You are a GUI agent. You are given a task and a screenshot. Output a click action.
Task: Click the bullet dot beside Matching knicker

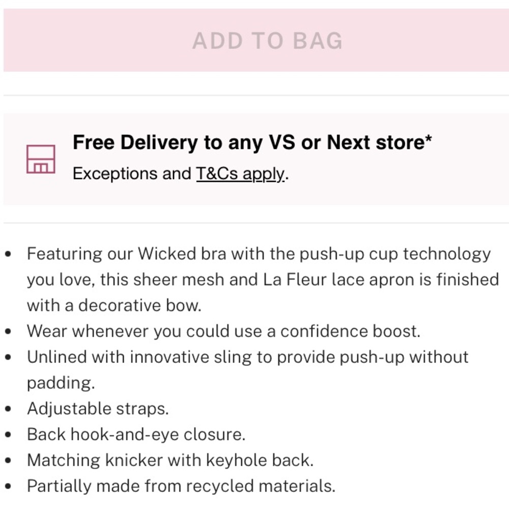click(9, 461)
